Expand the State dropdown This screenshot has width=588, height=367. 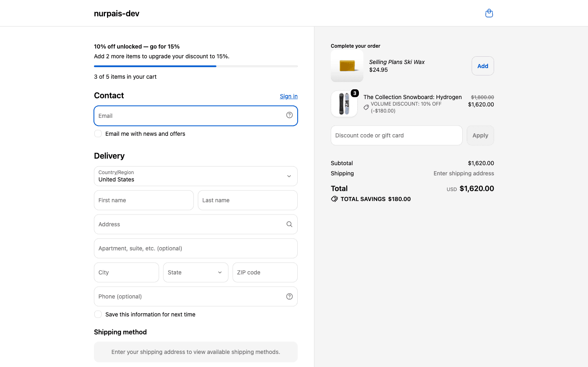[196, 272]
